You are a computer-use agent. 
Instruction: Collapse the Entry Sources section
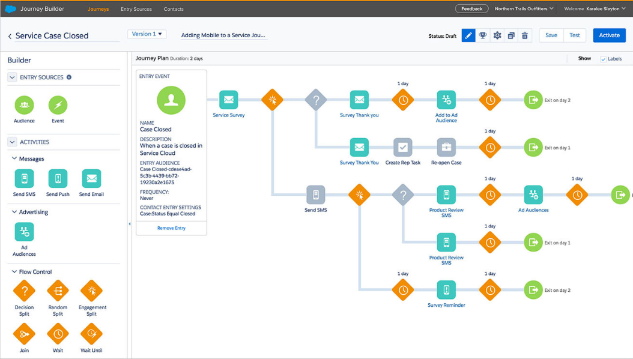point(12,77)
